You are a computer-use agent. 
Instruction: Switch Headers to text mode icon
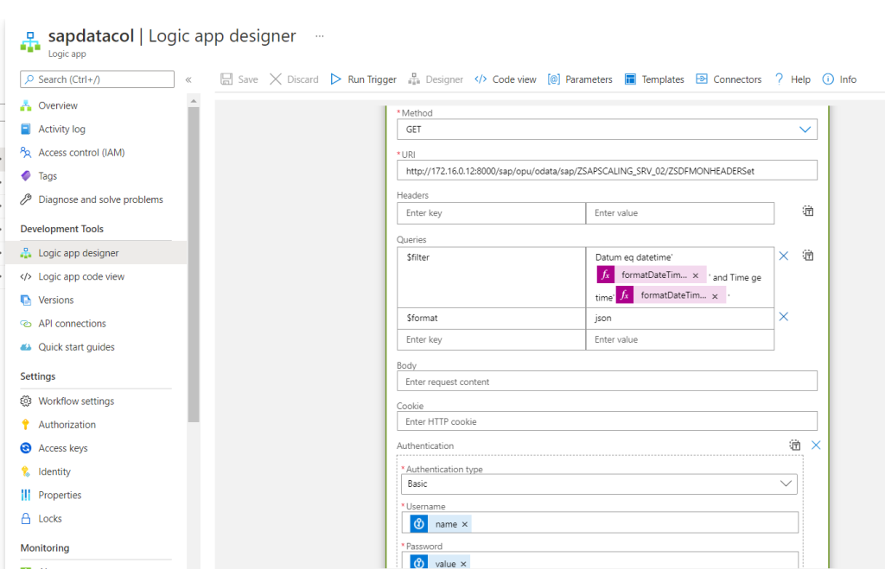coord(808,211)
